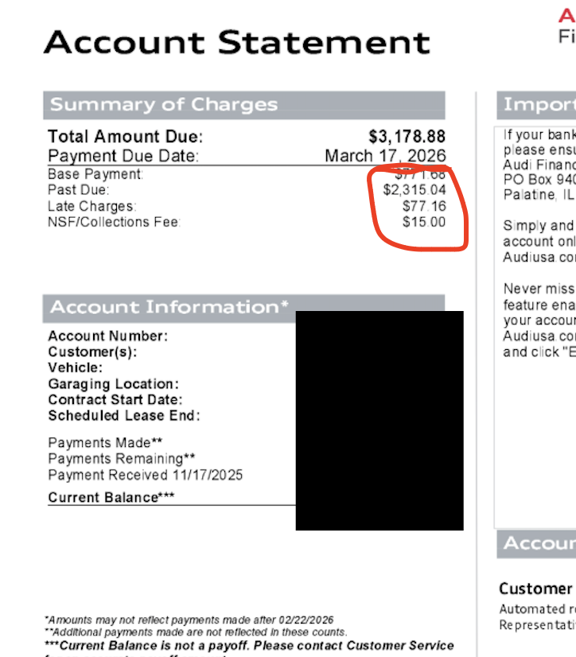The image size is (576, 657).
Task: Click the NSF/Collections Fee amount $15.00
Action: point(424,222)
